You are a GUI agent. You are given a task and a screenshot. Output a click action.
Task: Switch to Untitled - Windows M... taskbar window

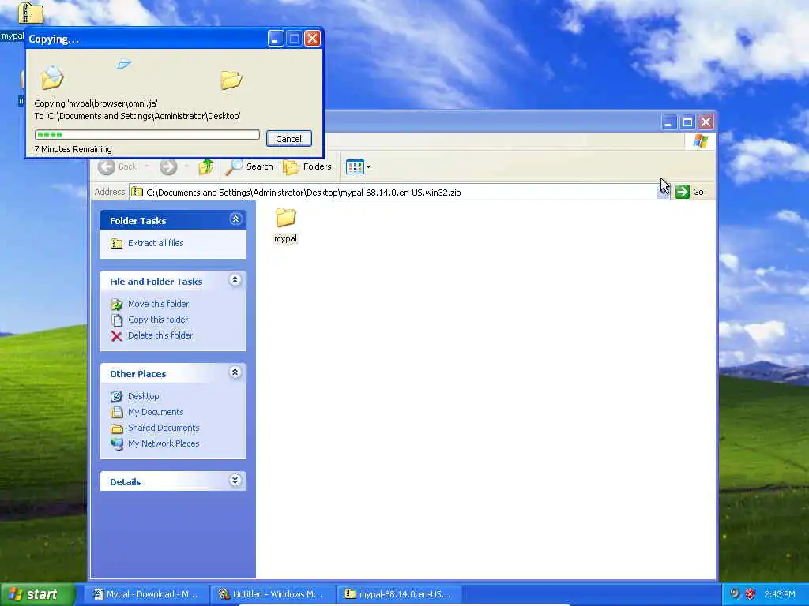click(273, 594)
